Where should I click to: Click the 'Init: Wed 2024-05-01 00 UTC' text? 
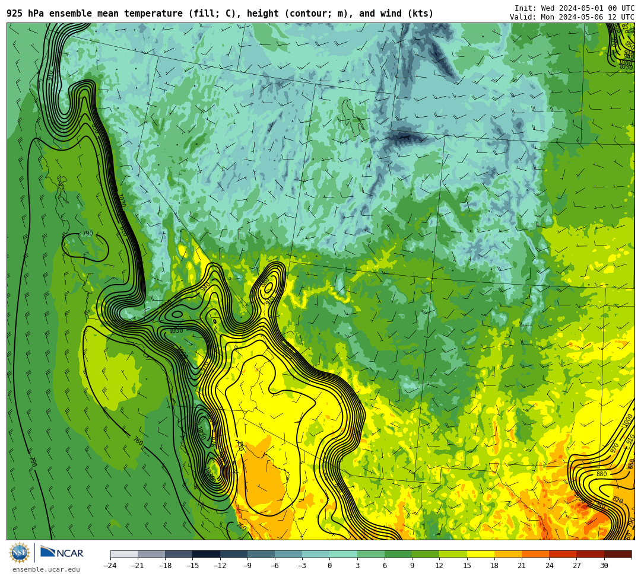pos(575,8)
